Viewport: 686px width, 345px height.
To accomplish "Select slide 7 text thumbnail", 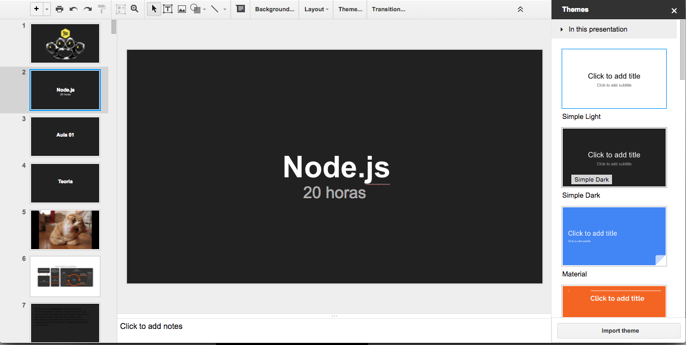I will (x=65, y=322).
